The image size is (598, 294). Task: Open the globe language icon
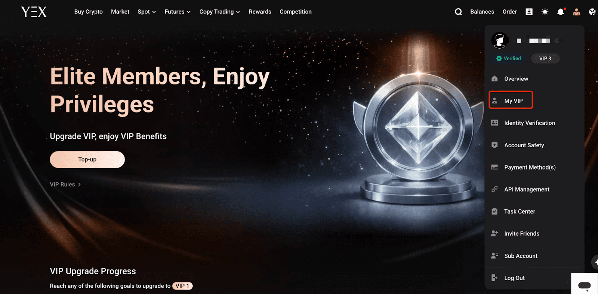coord(592,12)
